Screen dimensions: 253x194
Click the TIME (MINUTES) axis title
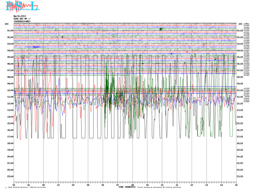[x=127, y=187]
